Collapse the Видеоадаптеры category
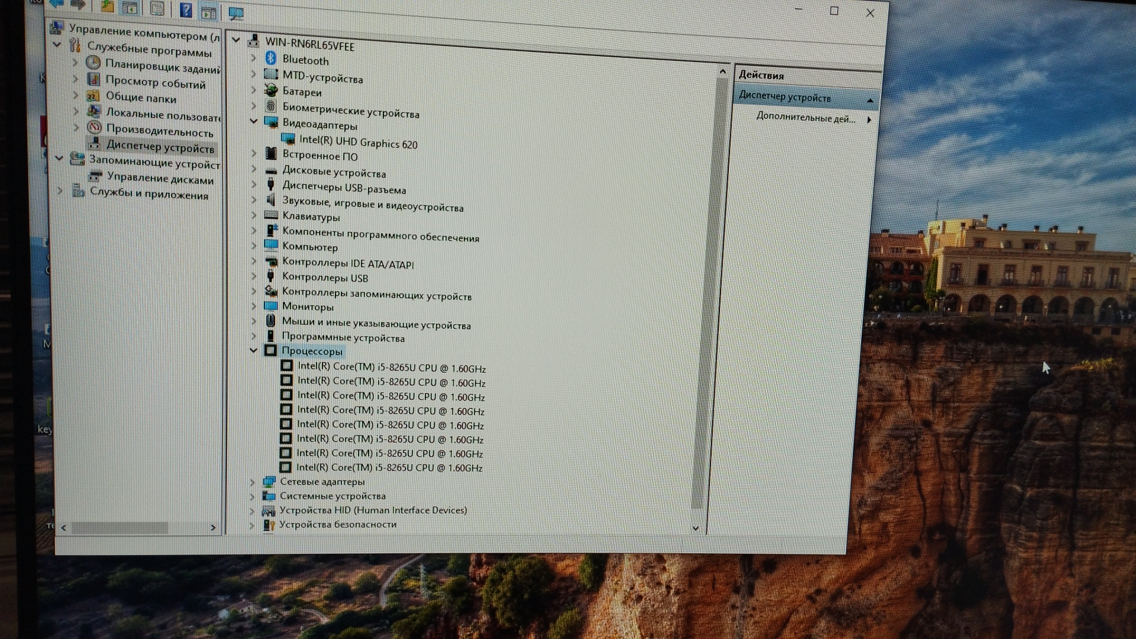The height and width of the screenshot is (639, 1136). (254, 121)
